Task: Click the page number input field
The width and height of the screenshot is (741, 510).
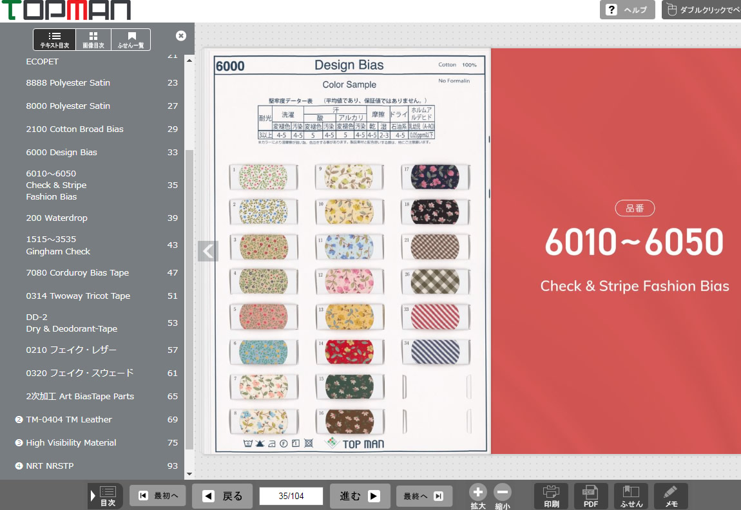Action: coord(291,496)
